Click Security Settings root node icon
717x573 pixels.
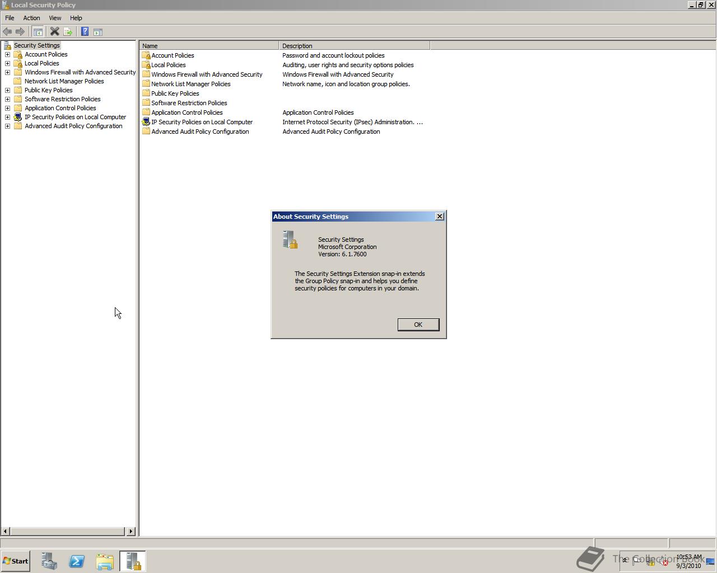[x=7, y=45]
